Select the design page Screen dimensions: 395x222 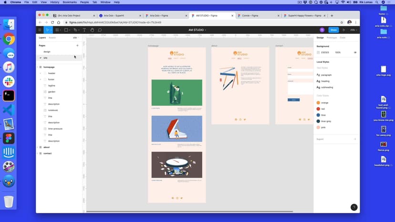[x=47, y=51]
